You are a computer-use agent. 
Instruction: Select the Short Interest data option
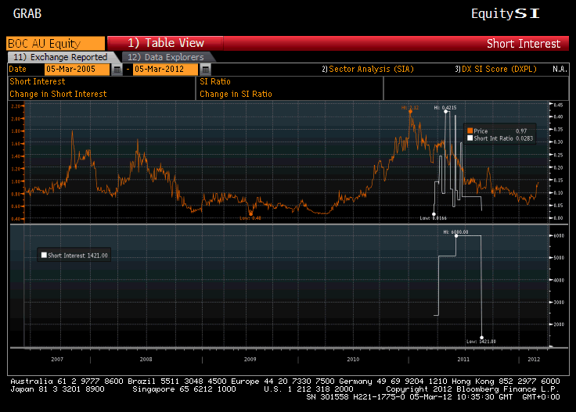coord(38,81)
